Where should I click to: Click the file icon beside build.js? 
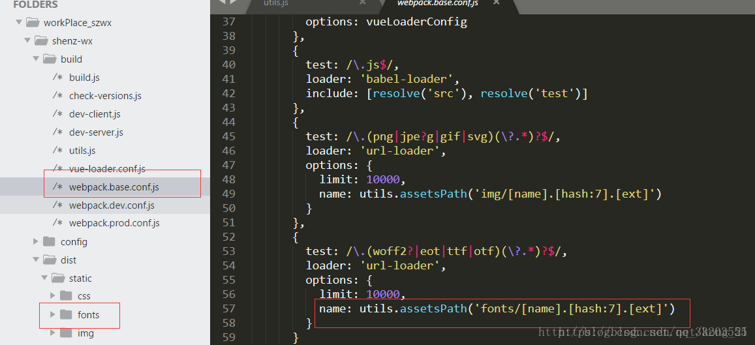(58, 78)
